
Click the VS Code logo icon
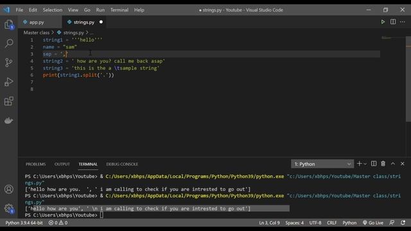(6, 10)
